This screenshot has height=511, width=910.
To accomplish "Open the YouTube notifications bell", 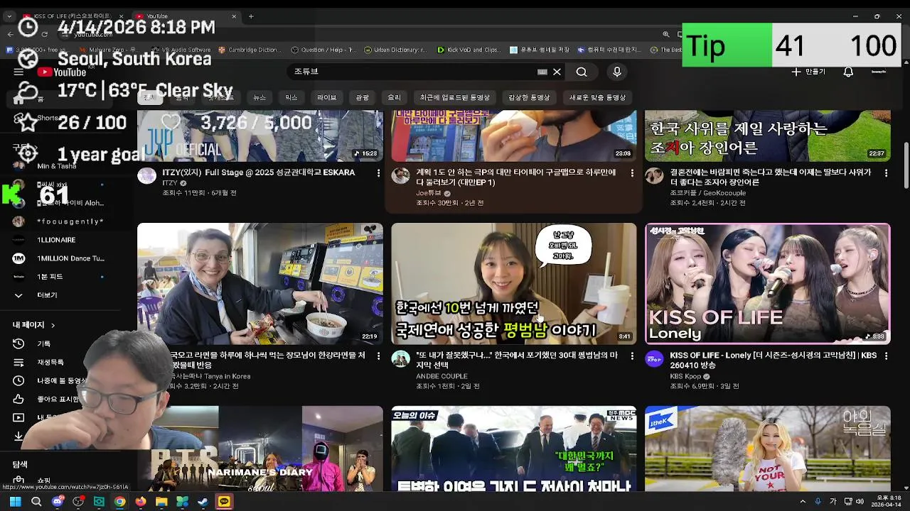I will [x=848, y=72].
